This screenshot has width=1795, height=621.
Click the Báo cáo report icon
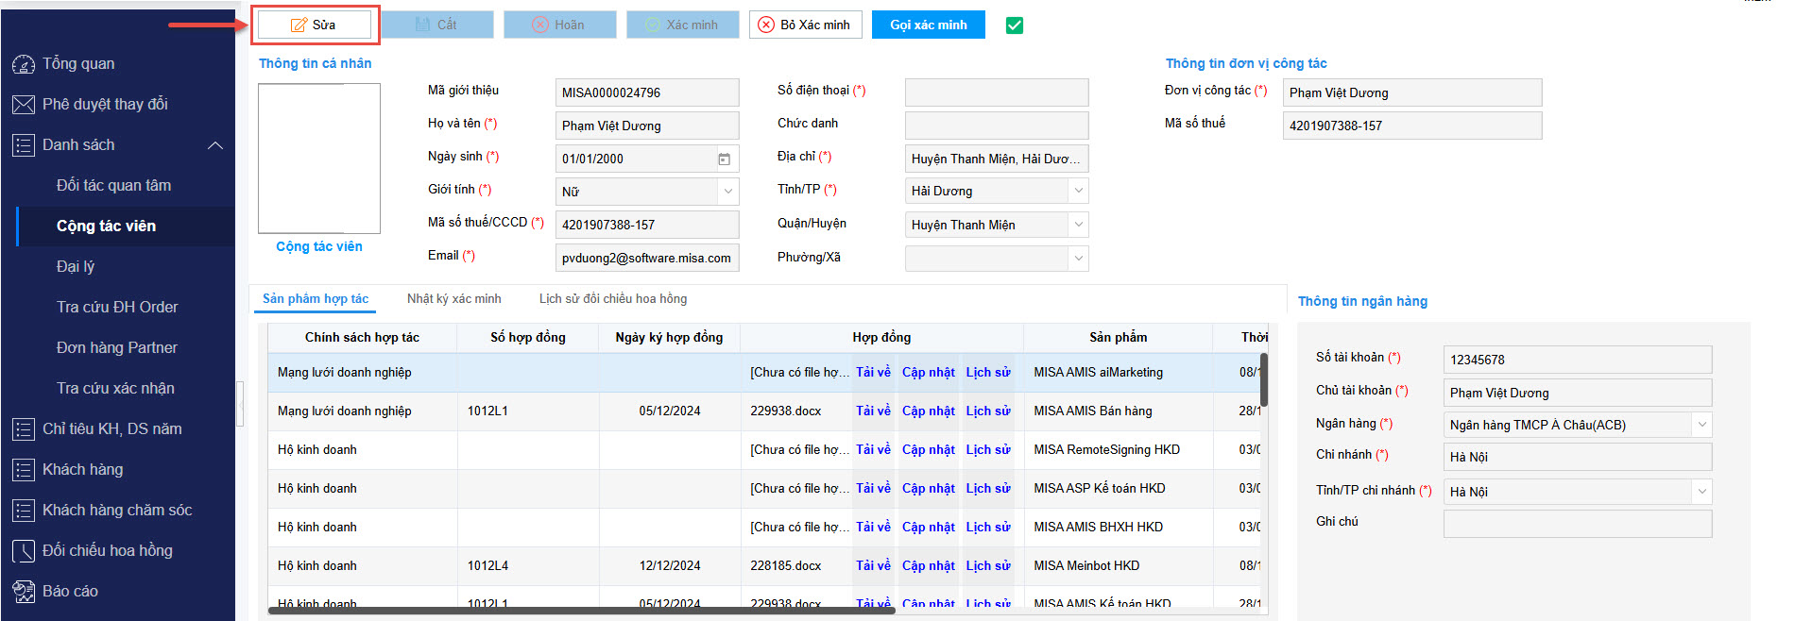(x=23, y=592)
